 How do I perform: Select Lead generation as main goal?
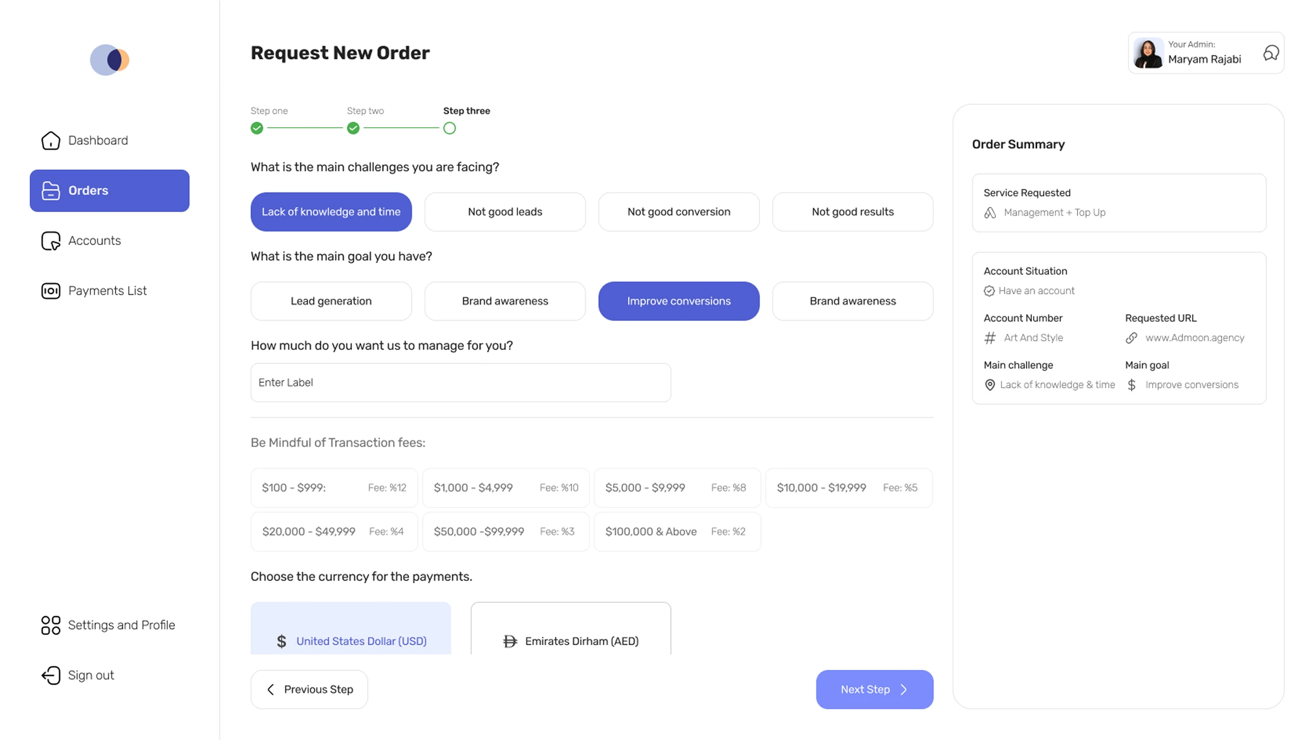[x=331, y=301]
